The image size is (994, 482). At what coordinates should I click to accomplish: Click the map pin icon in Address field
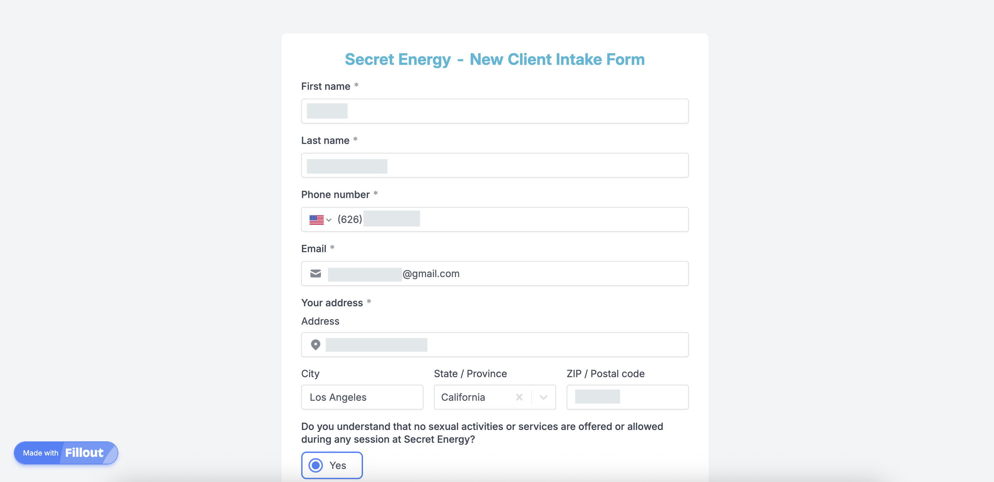pyautogui.click(x=316, y=345)
